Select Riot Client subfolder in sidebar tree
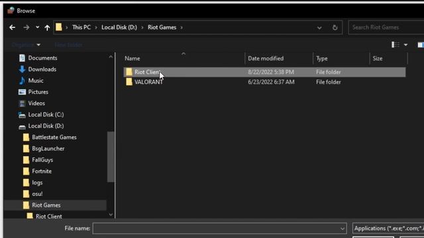424x238 pixels. [48, 216]
